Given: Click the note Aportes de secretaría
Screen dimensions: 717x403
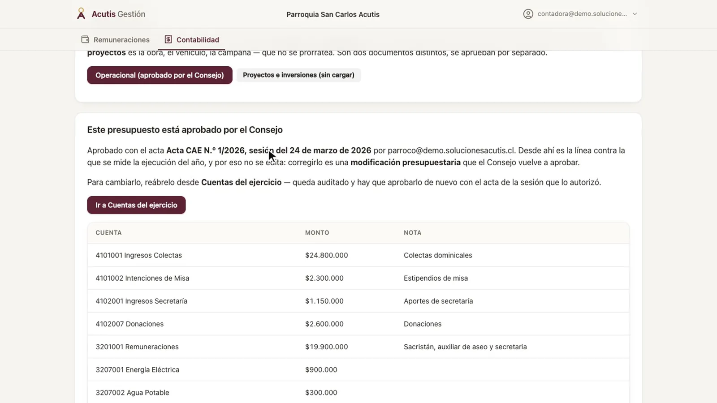Looking at the screenshot, I should tap(438, 301).
